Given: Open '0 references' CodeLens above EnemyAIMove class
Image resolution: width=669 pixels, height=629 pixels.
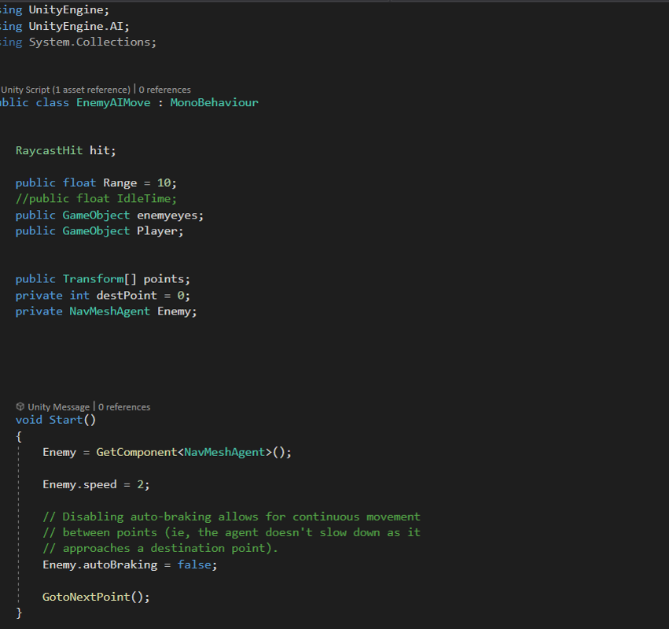Looking at the screenshot, I should click(x=164, y=90).
